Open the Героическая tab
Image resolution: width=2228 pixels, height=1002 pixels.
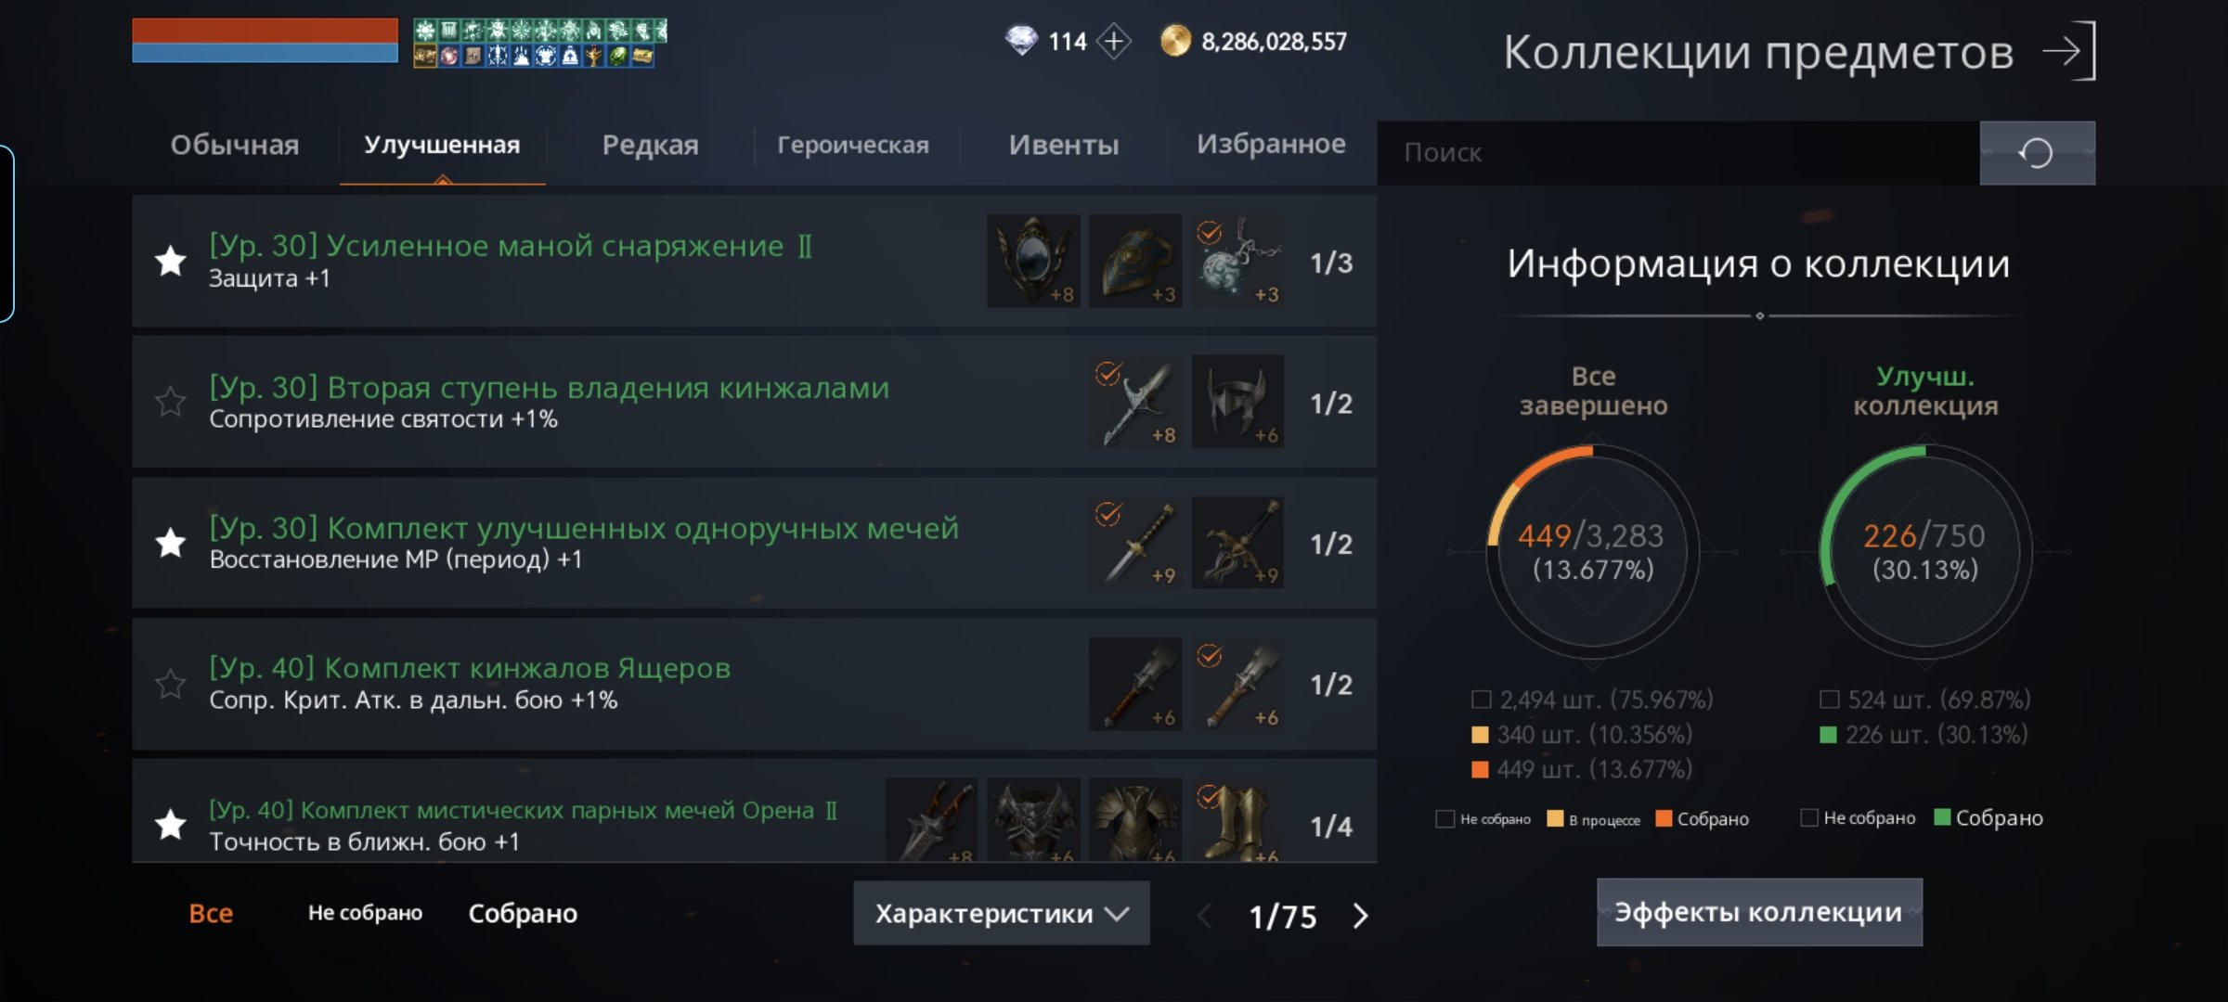coord(853,145)
